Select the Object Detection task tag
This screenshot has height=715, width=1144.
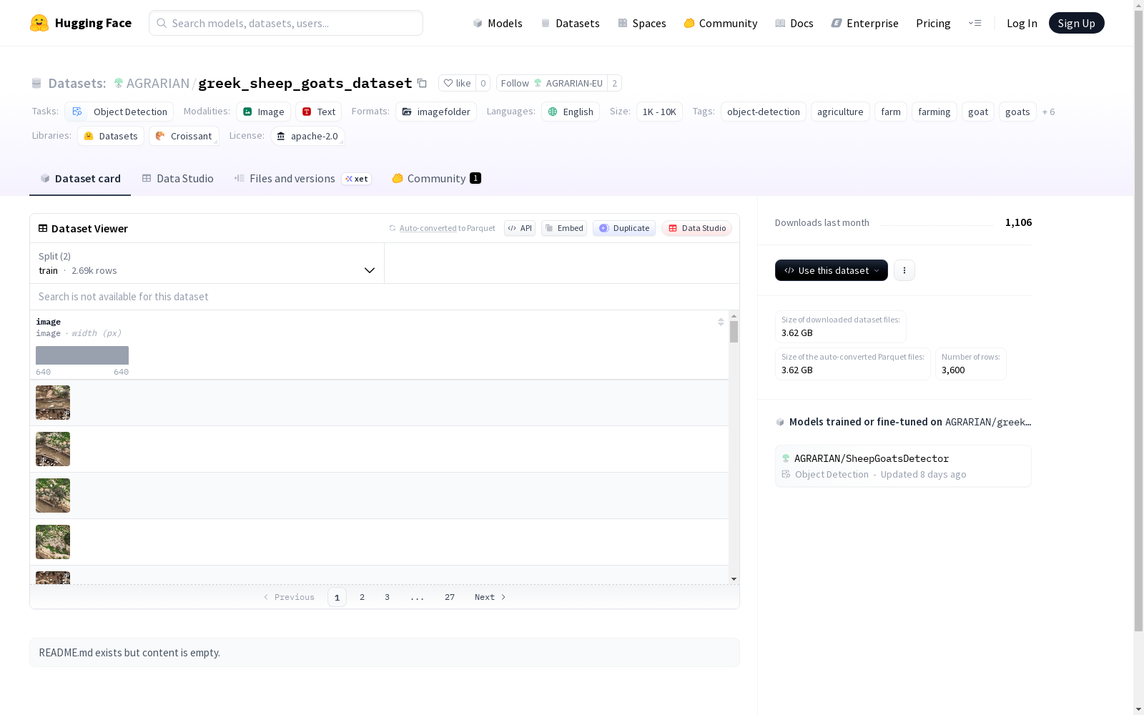119,112
